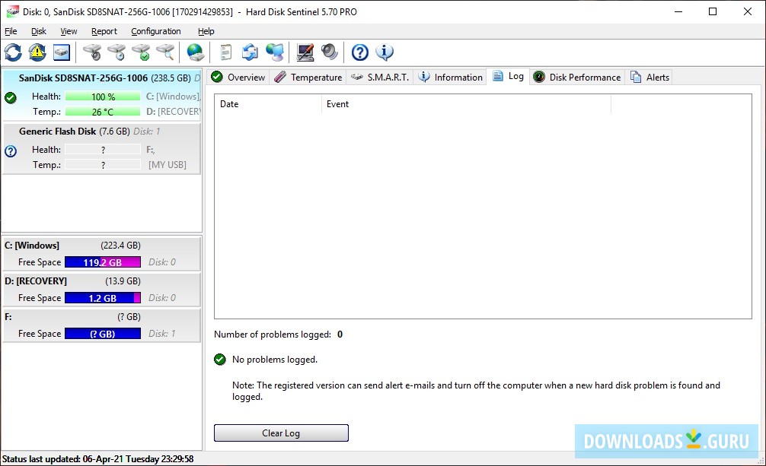
Task: Click the blue info bubble about icon
Action: click(x=385, y=52)
